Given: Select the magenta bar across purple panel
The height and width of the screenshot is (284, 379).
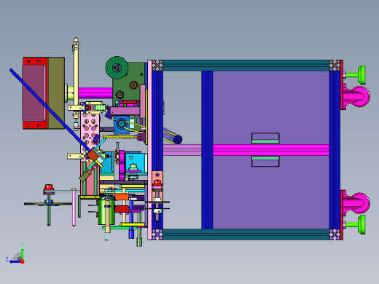Looking at the screenshot, I should [271, 150].
